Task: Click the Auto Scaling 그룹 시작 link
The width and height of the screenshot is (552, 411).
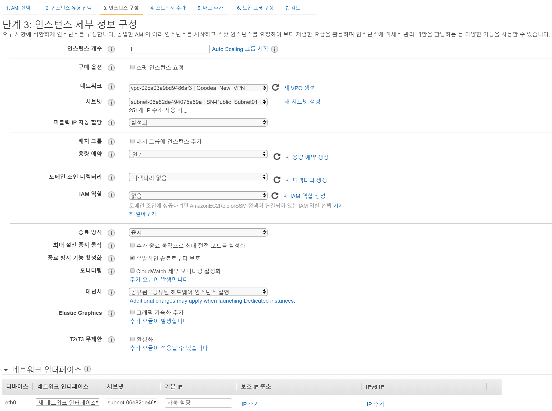Action: click(x=240, y=49)
